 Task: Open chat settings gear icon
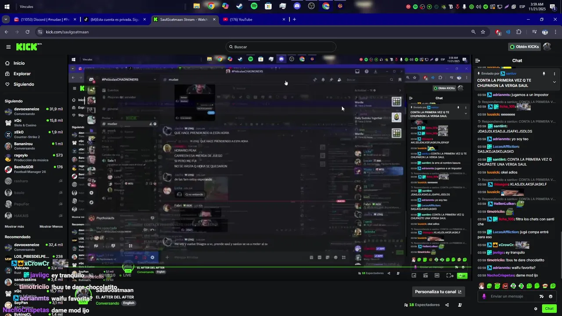coord(536,309)
